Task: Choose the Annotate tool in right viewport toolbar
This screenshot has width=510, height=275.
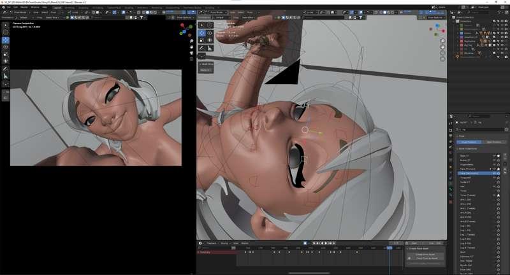Action: [201, 48]
